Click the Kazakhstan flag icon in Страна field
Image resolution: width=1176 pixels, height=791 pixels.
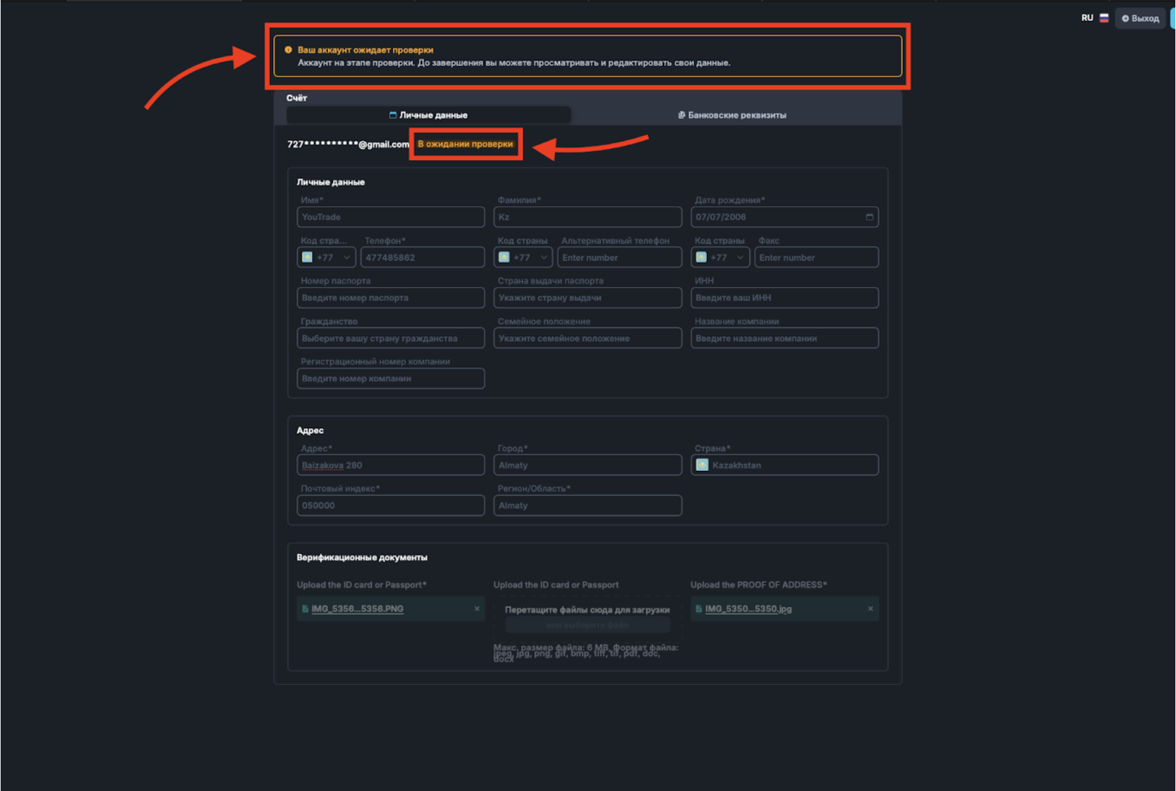pyautogui.click(x=702, y=464)
